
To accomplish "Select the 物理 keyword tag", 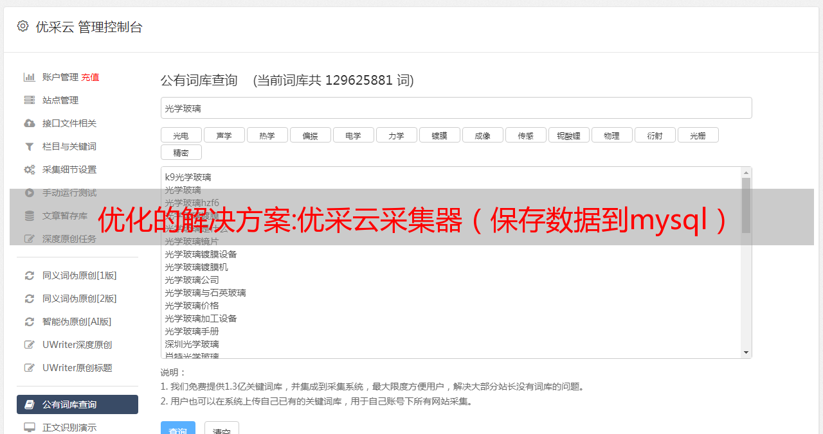I will click(x=611, y=135).
